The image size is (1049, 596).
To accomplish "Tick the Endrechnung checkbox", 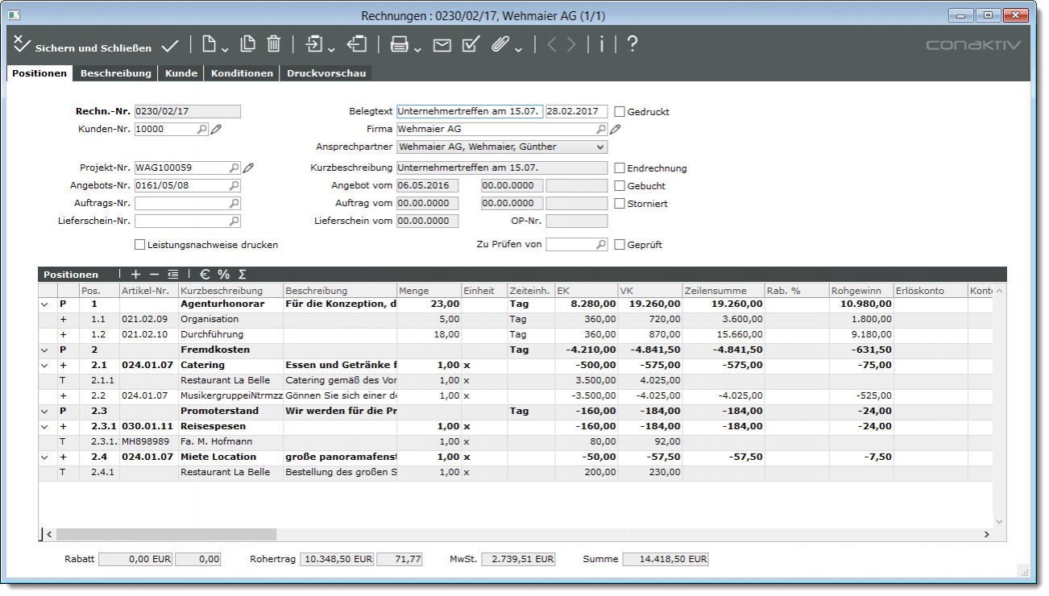I will click(x=620, y=168).
